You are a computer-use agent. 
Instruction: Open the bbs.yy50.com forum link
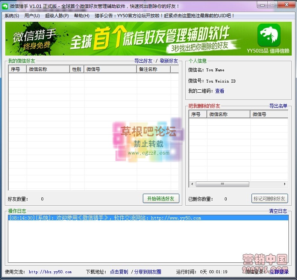(x=50, y=272)
